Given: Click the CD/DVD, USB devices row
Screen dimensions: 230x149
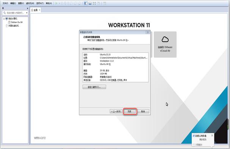Looking at the screenshot, I should click(x=113, y=80).
